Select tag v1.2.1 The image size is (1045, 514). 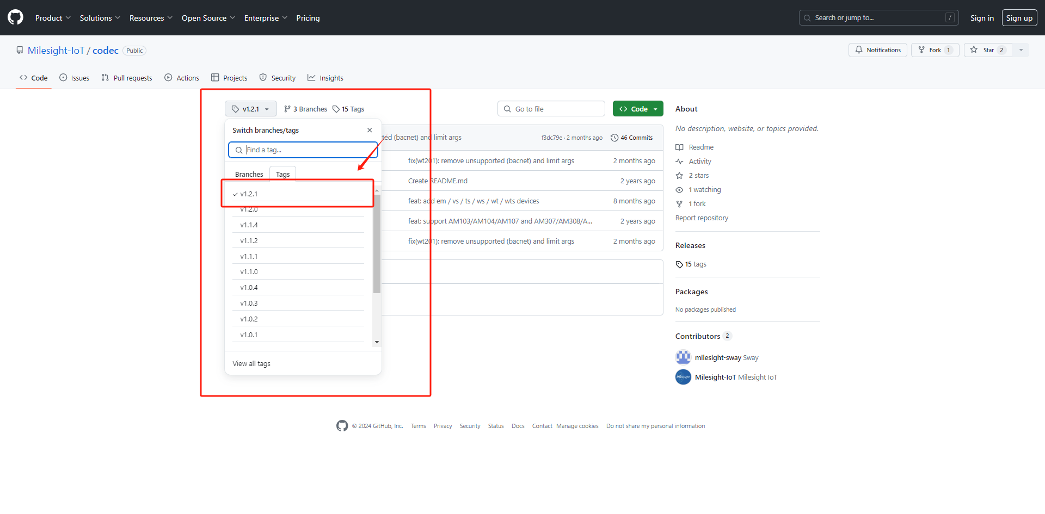(x=298, y=194)
